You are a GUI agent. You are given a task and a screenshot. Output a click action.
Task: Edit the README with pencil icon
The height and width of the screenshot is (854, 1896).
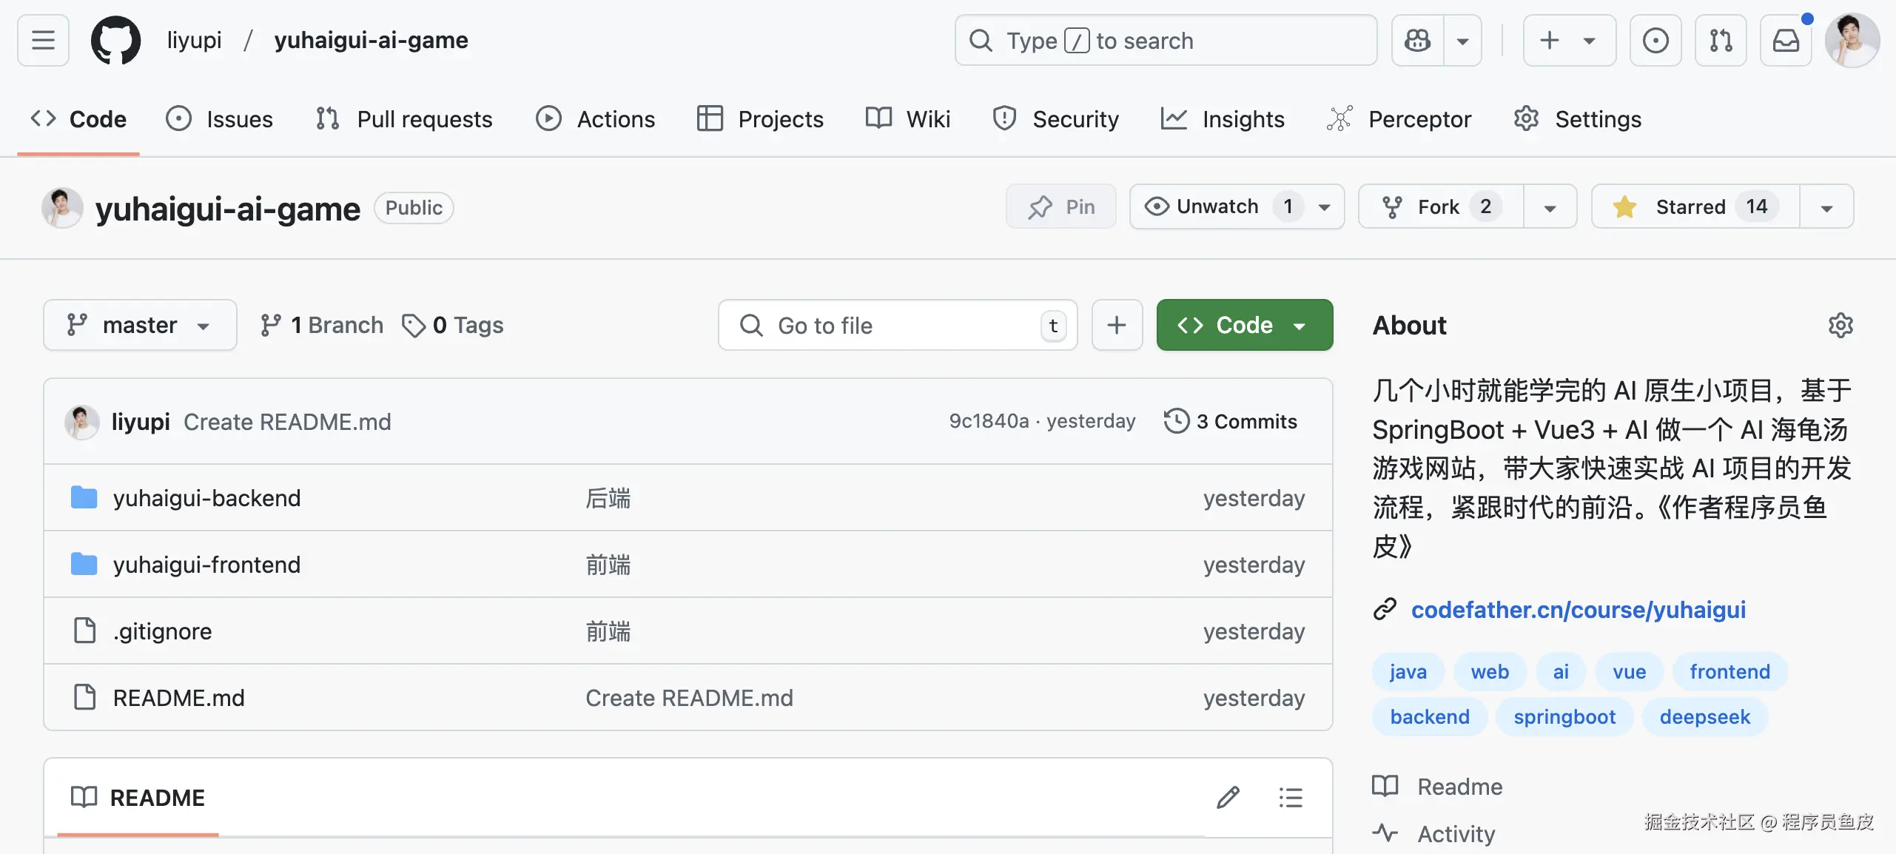[x=1228, y=797]
